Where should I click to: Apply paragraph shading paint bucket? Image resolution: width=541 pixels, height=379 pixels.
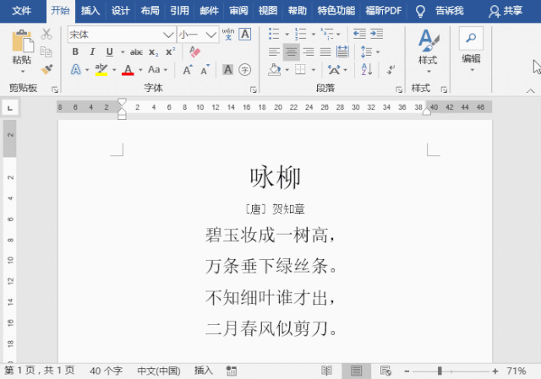pyautogui.click(x=274, y=70)
